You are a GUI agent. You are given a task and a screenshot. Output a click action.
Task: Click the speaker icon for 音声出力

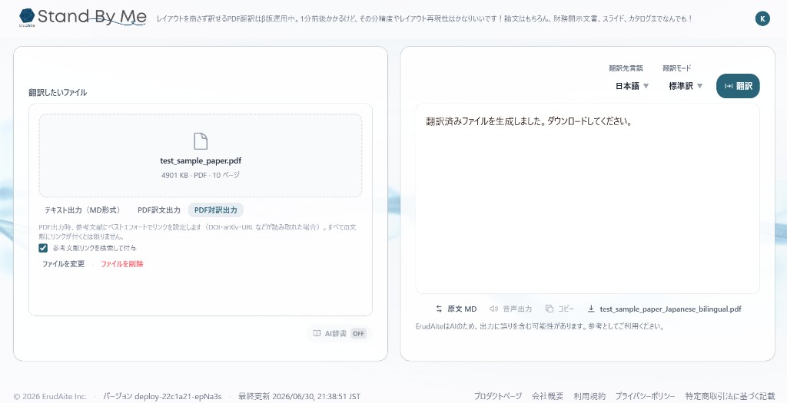[x=493, y=309]
